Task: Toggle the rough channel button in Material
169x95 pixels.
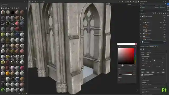Action: click(x=153, y=72)
